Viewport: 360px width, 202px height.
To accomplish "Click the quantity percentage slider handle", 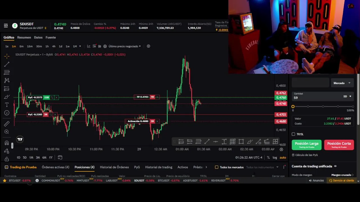I will pos(293,107).
